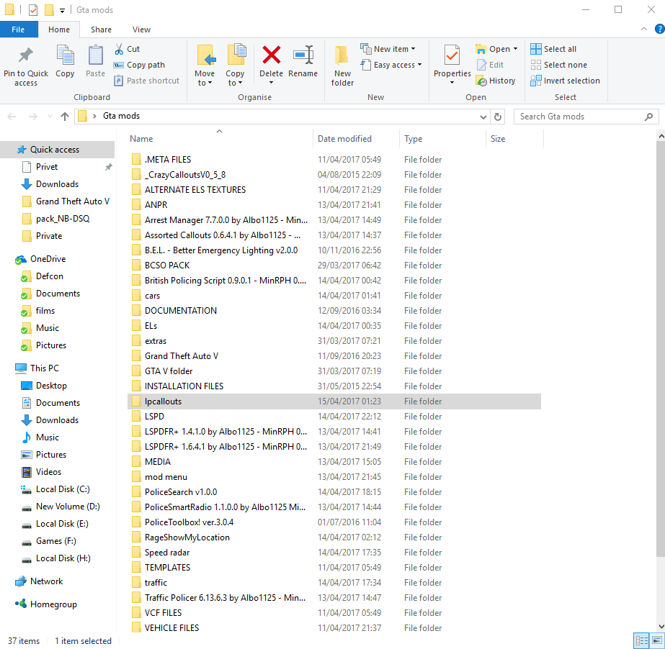The height and width of the screenshot is (649, 665).
Task: Click the Cut scissors icon
Action: (x=119, y=49)
